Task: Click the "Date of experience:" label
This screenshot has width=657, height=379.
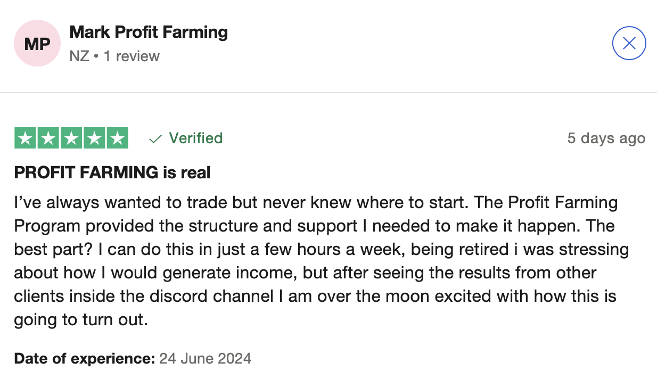Action: 85,358
